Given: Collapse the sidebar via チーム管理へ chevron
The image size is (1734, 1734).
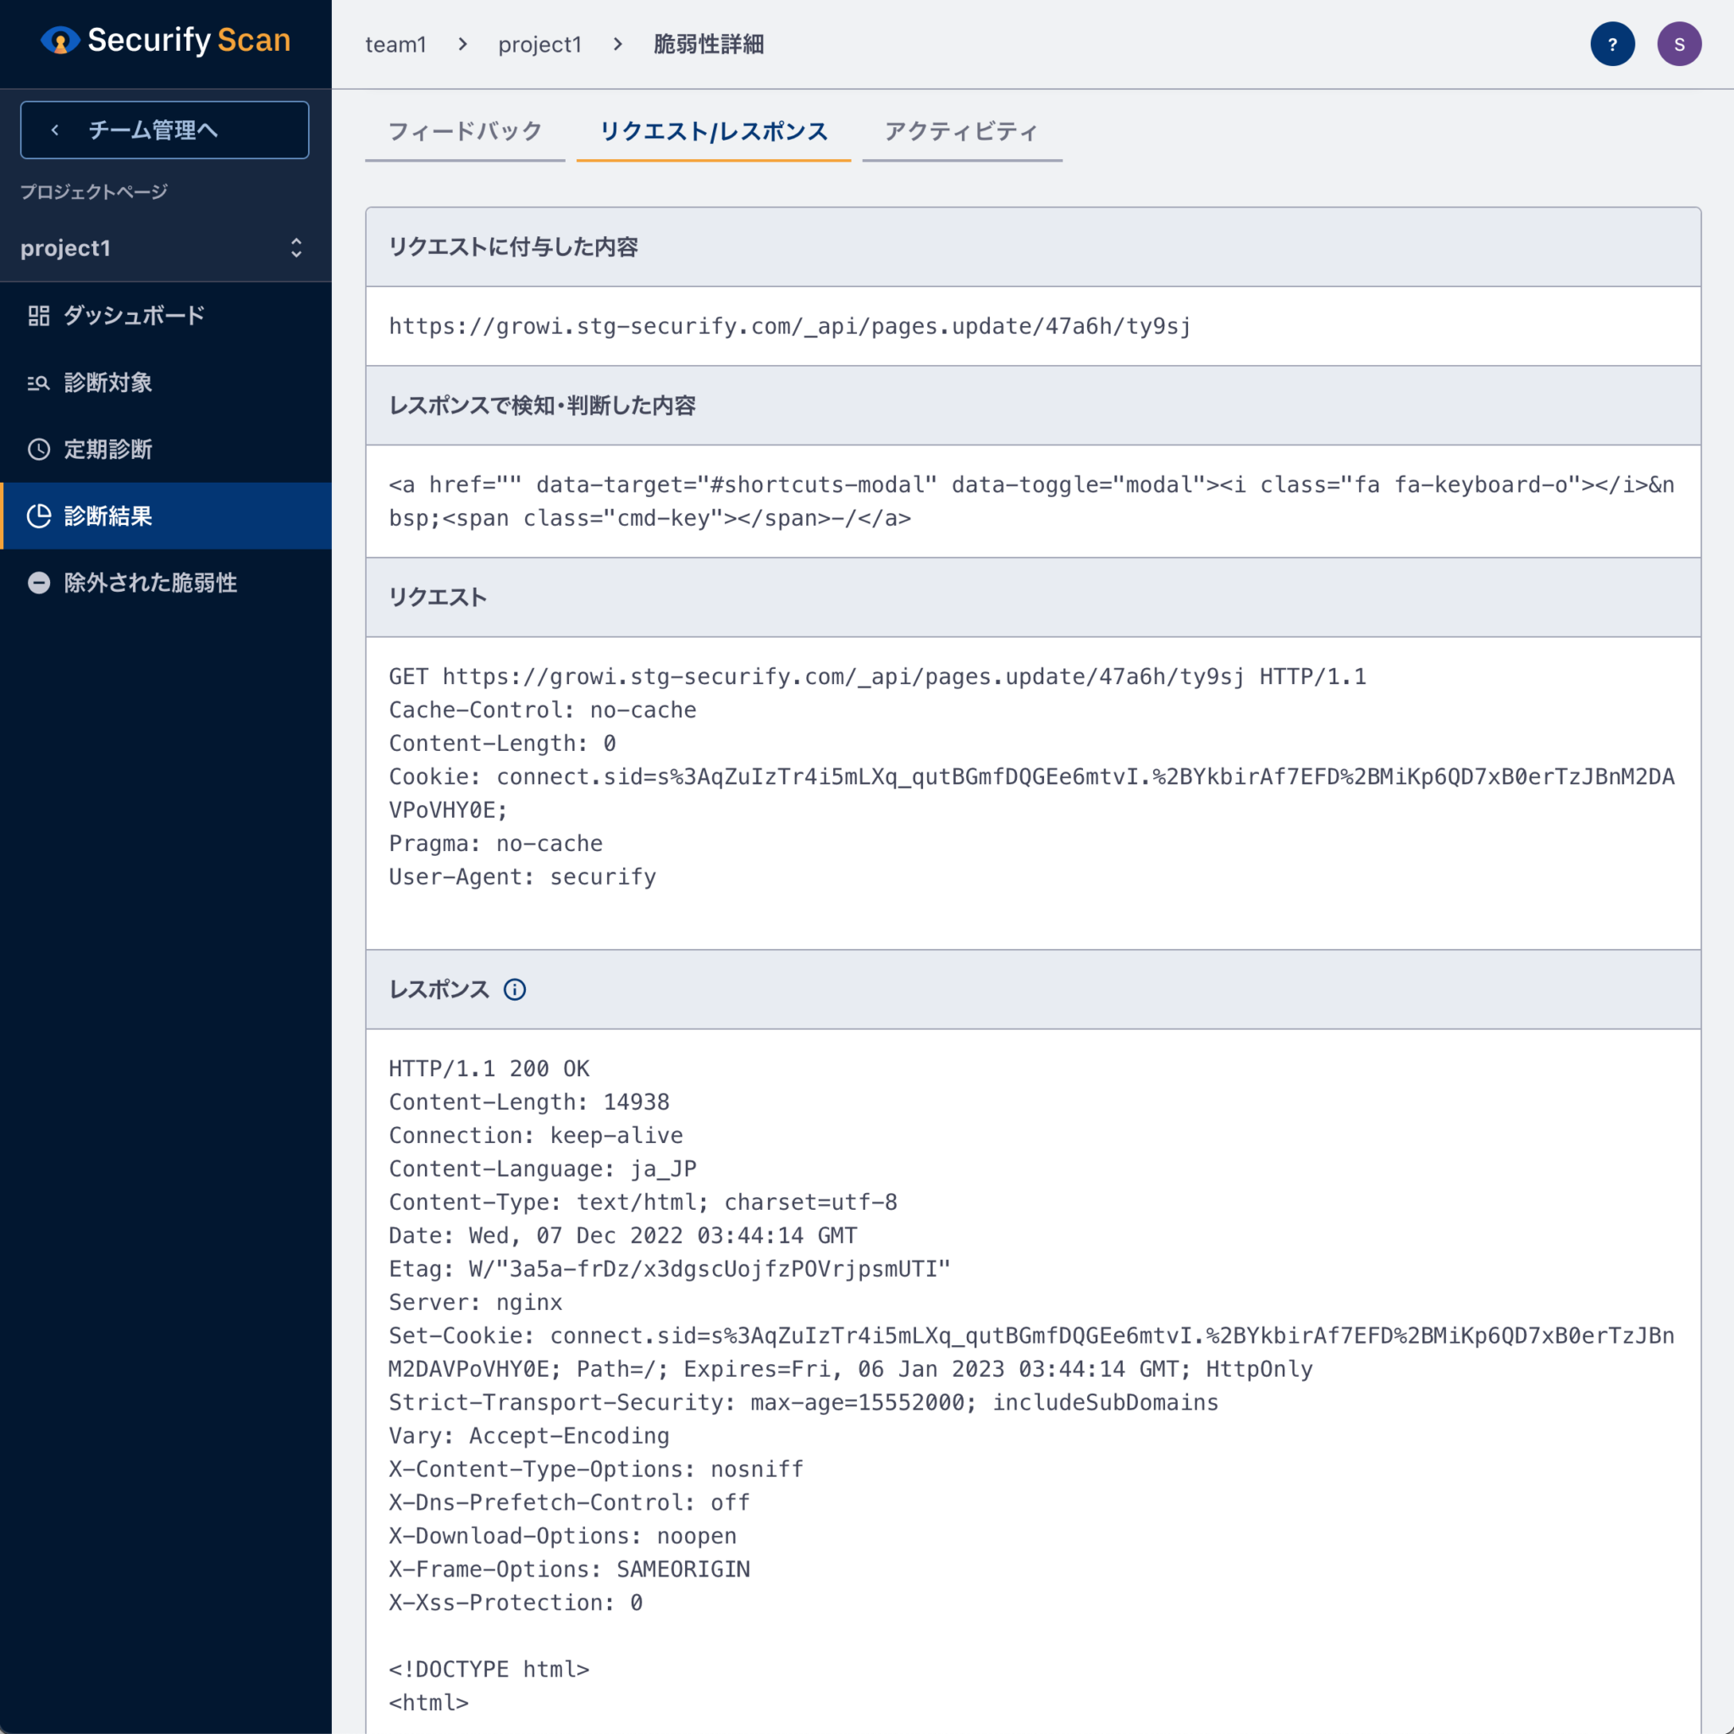Looking at the screenshot, I should coord(55,130).
